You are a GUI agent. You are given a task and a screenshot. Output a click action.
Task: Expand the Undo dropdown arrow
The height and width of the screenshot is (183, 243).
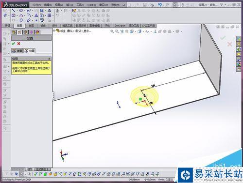coord(163,5)
